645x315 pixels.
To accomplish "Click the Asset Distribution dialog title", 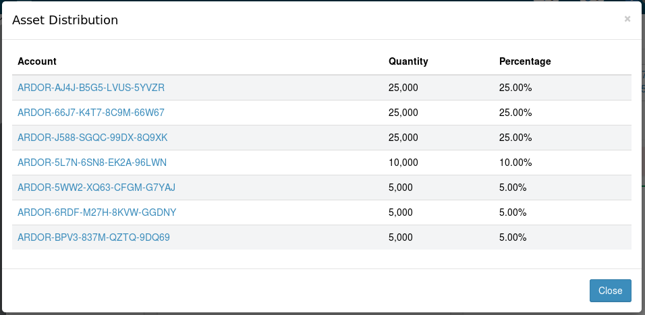I will pyautogui.click(x=65, y=20).
